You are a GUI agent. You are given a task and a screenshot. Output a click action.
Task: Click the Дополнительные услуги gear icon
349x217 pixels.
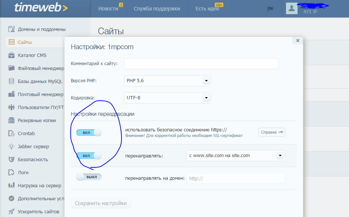[11, 198]
